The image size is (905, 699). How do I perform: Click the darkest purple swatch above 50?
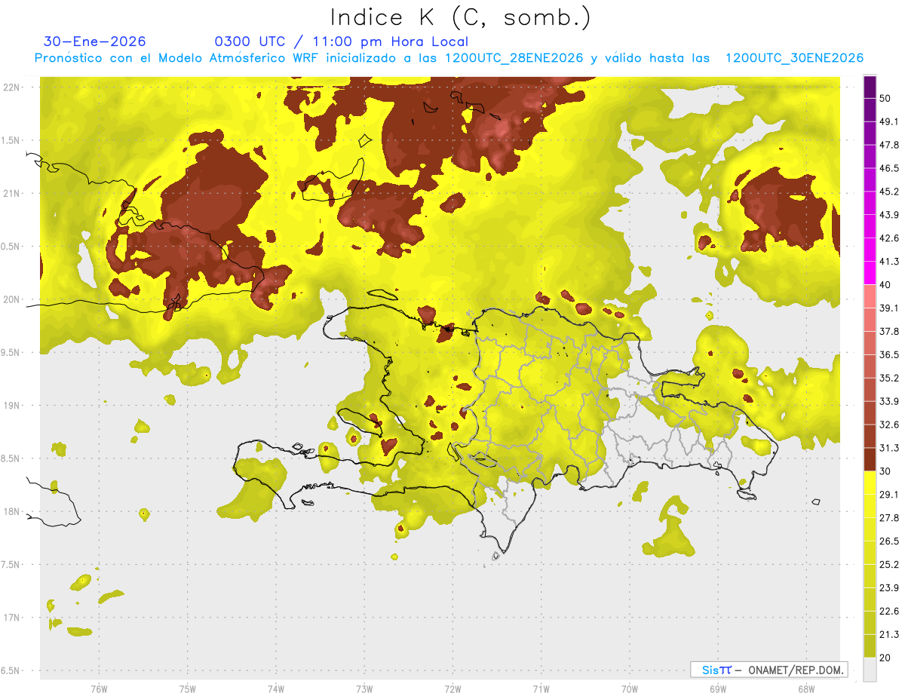[870, 87]
